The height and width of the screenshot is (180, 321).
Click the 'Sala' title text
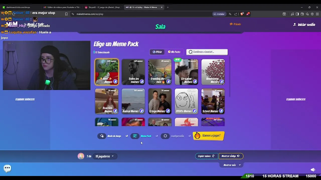160,26
